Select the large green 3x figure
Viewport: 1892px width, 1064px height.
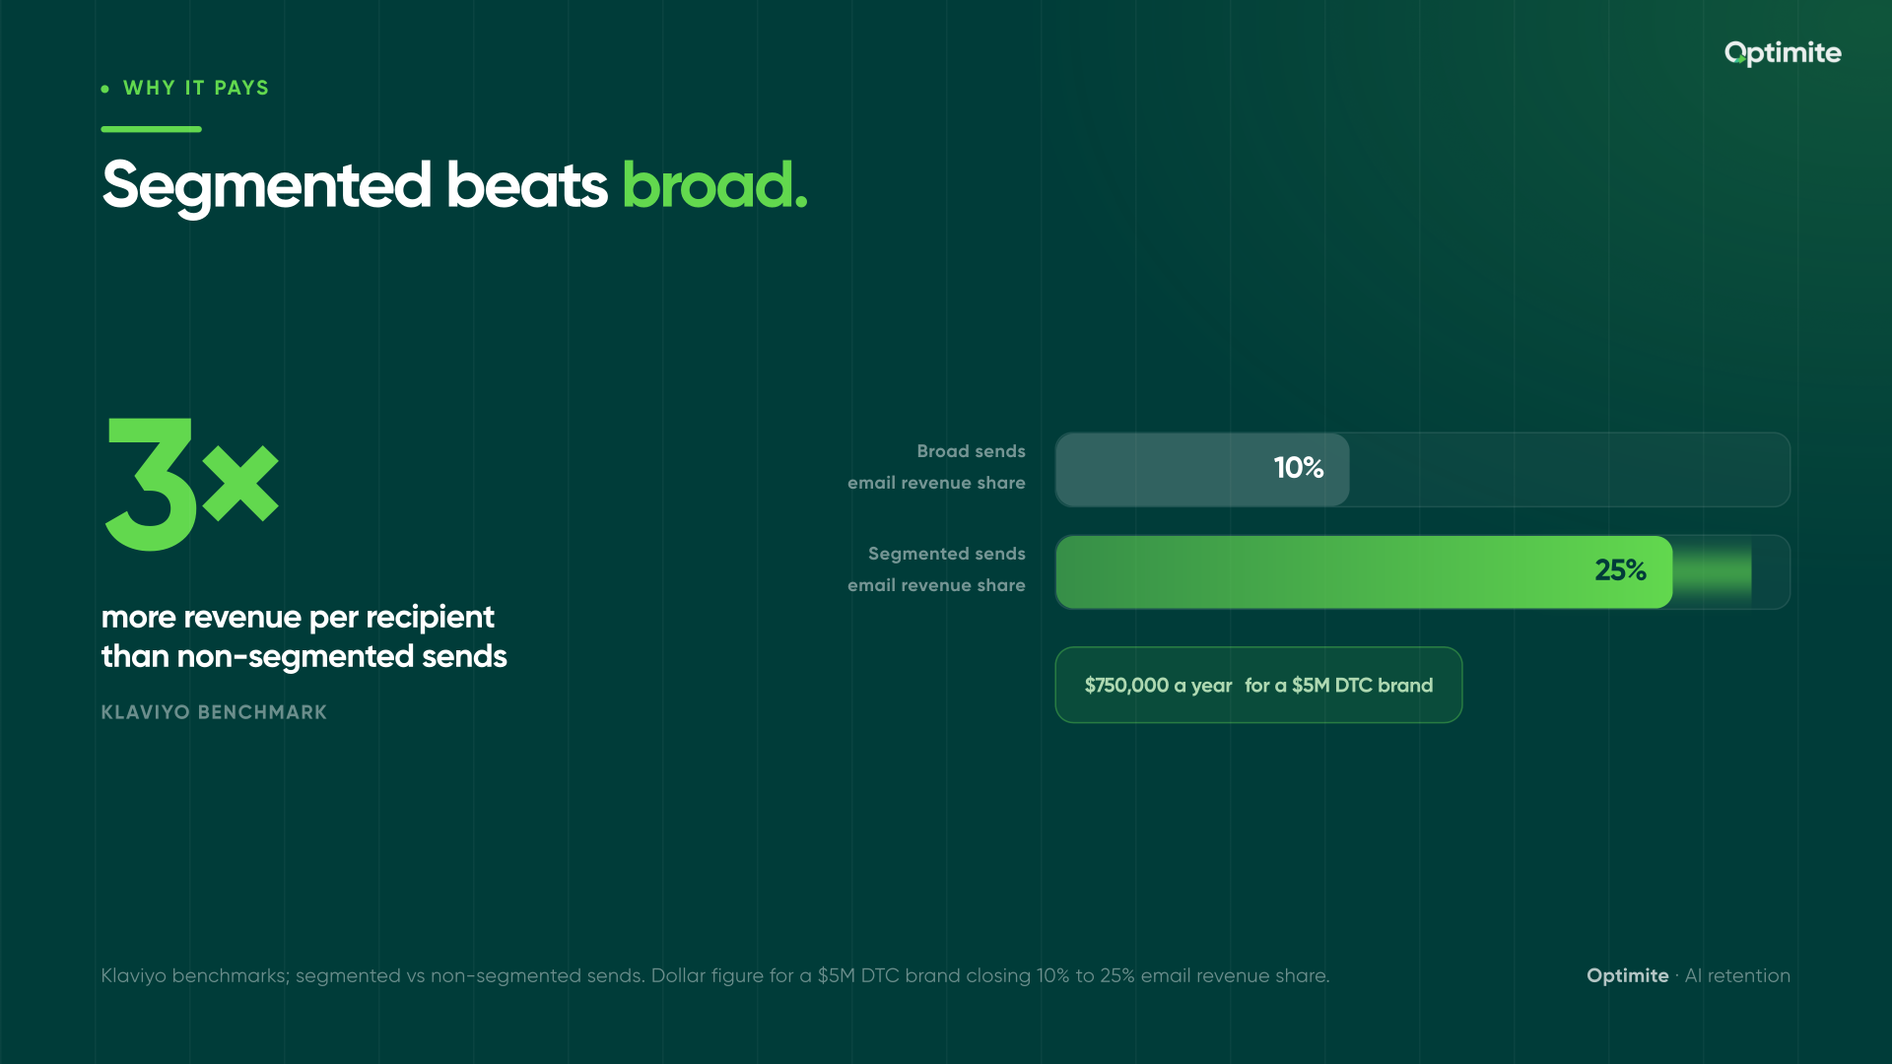coord(192,483)
